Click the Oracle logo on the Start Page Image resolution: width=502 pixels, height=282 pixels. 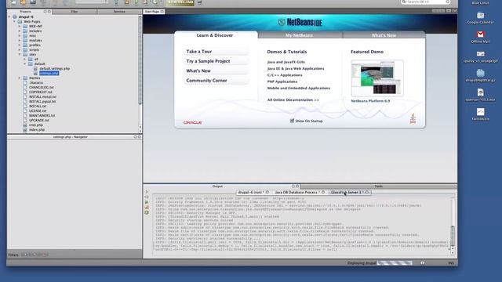[192, 122]
